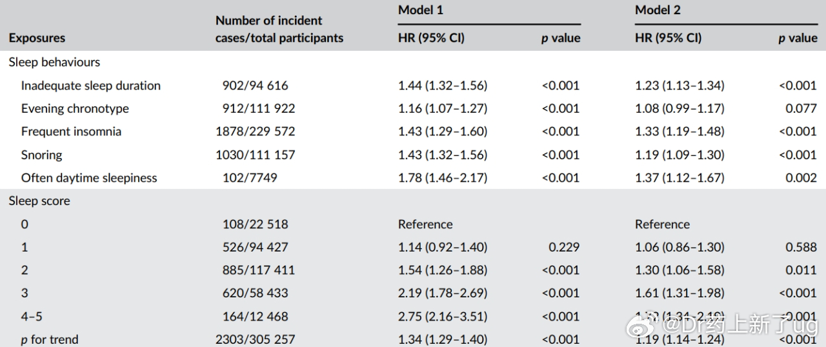
Task: Click HR 2.75 (2.16–3.51) cell
Action: click(x=443, y=317)
